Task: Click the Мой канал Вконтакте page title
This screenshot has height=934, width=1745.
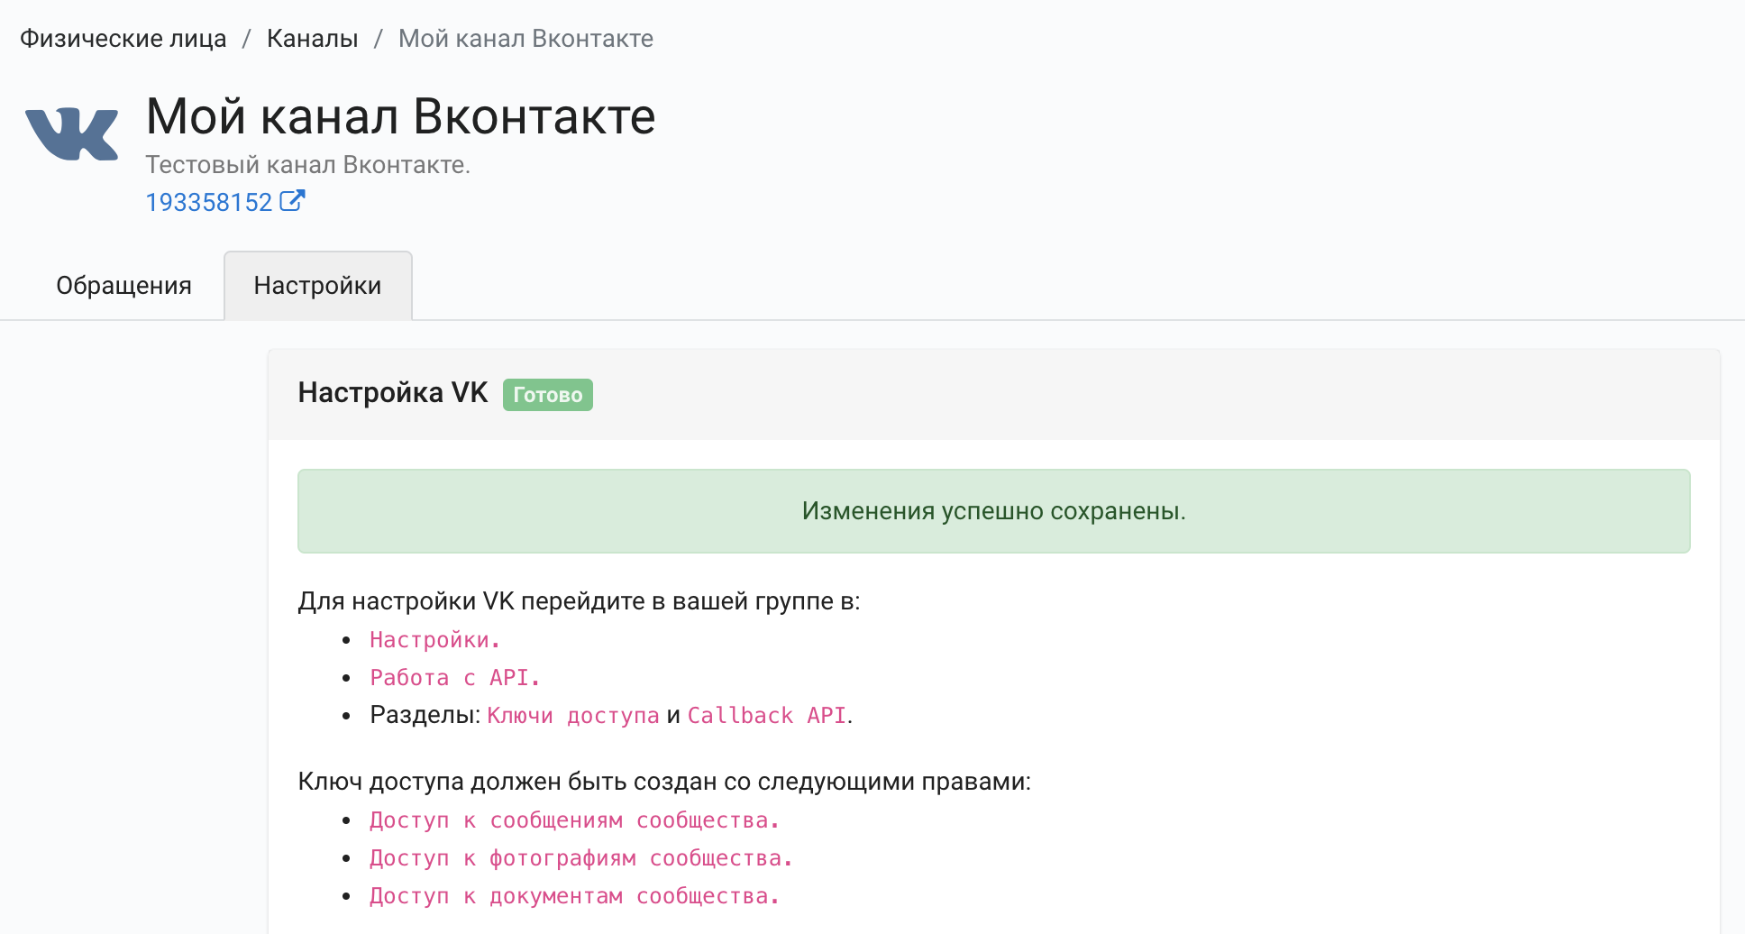Action: 401,116
